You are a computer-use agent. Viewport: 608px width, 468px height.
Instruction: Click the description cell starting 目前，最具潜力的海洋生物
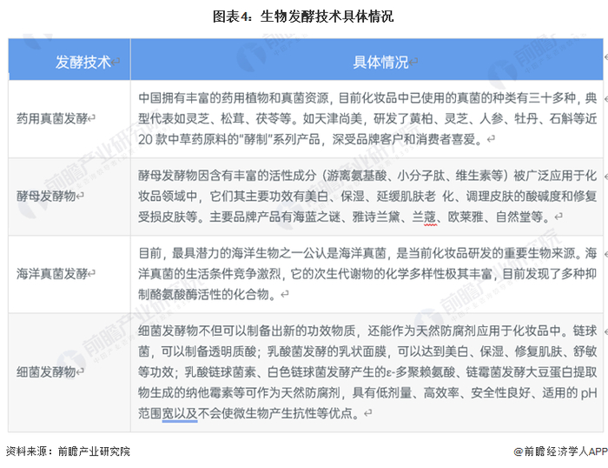click(367, 274)
